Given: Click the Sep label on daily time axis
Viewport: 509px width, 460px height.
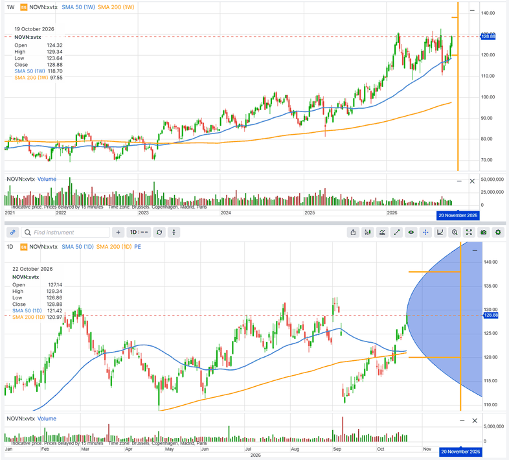Looking at the screenshot, I should [337, 449].
